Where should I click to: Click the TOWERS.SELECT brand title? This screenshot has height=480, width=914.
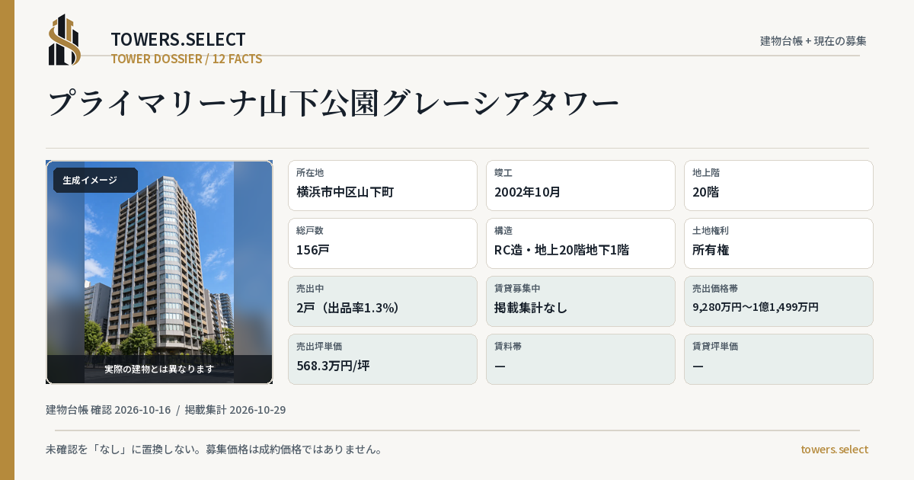[178, 40]
